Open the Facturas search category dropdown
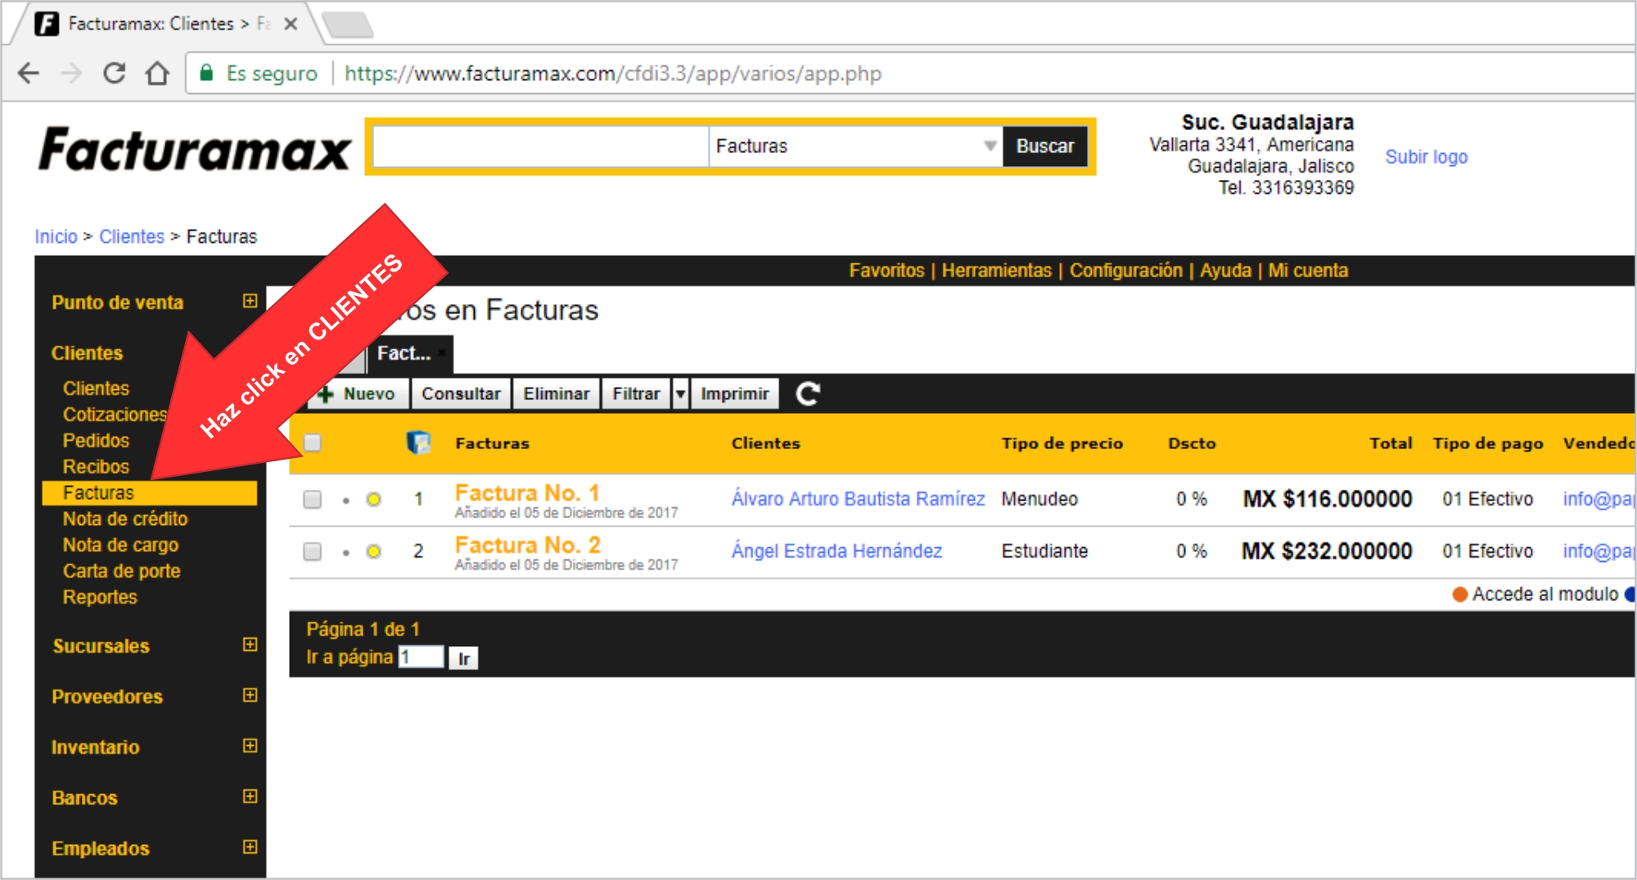The image size is (1637, 880). tap(855, 146)
